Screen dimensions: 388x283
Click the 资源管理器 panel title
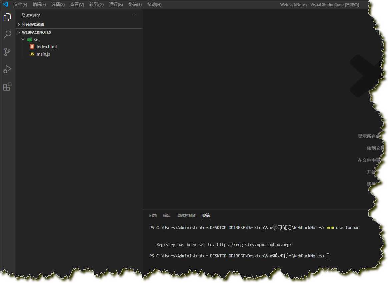tap(31, 15)
